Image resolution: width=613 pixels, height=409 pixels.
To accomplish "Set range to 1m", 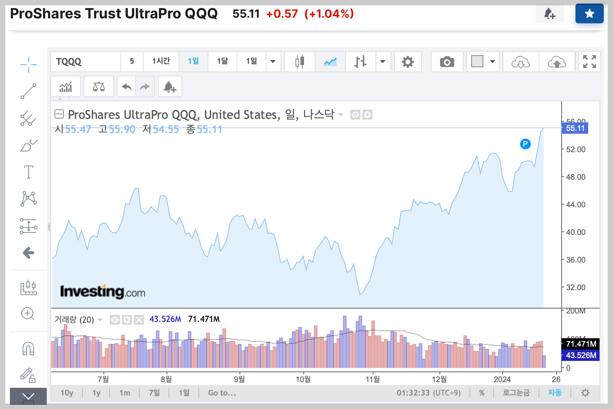I will tap(125, 393).
